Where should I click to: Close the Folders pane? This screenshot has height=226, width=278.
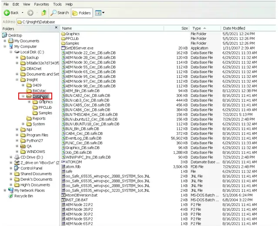[x=56, y=27]
